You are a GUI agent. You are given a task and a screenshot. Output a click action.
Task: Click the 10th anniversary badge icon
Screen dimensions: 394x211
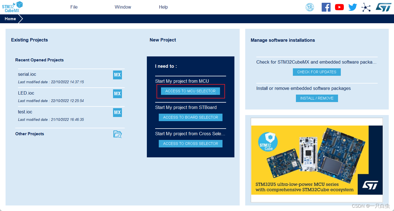310,7
